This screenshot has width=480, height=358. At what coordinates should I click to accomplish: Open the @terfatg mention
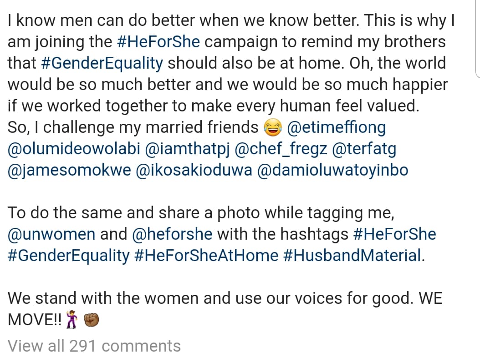(x=364, y=149)
